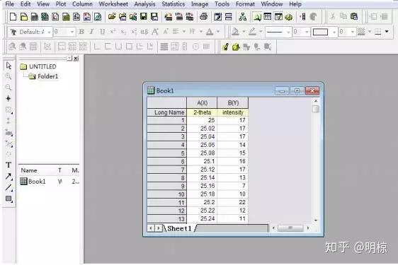Select the Zoom In magnifier tool

(8, 76)
